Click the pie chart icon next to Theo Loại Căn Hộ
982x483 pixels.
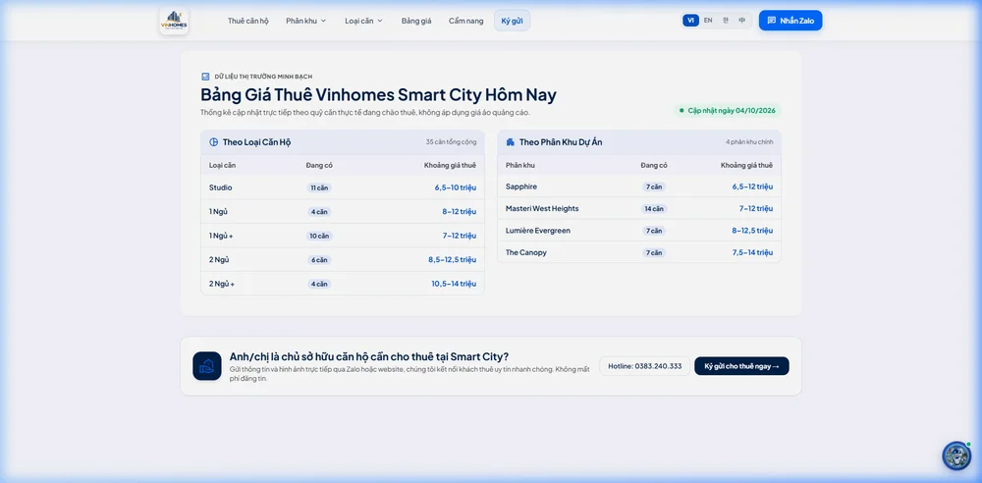(x=213, y=142)
